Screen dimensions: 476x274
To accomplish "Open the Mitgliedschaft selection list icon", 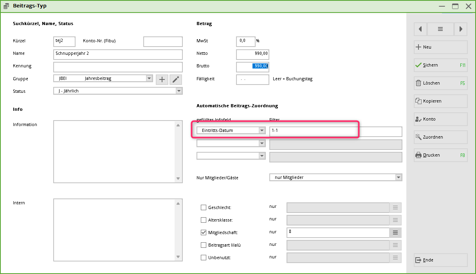I will click(395, 233).
